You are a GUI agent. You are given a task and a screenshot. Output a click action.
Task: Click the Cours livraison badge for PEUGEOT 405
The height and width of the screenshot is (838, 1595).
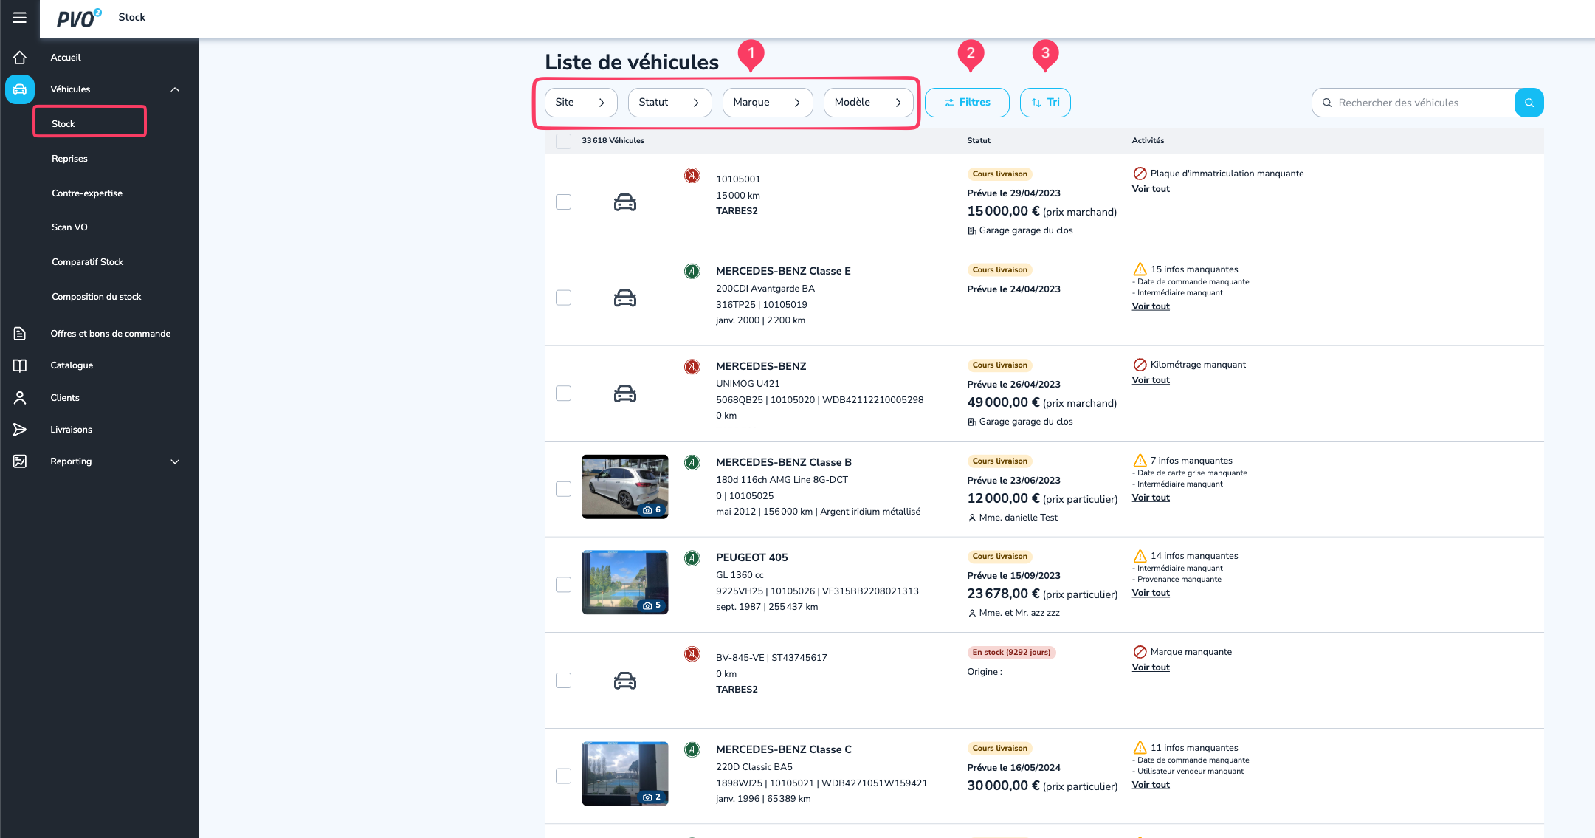point(999,557)
